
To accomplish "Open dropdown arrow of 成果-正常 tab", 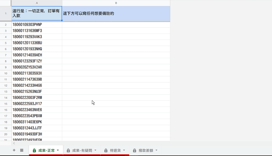I will point(58,150).
